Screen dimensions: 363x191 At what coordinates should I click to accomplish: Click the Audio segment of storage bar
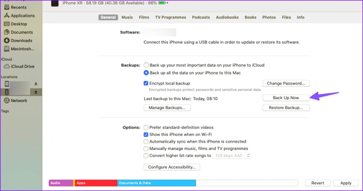61,183
